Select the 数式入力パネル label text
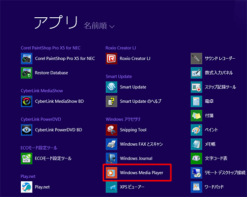Viewport: 247px width, 197px height. pos(219,73)
